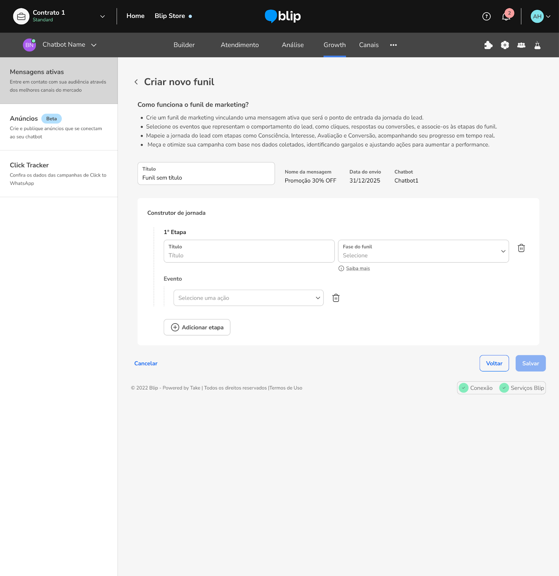Click the Adicionar etapa button
Screen dimensions: 559x576
[197, 327]
